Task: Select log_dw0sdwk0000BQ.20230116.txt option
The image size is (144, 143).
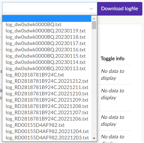Action: [x=47, y=50]
